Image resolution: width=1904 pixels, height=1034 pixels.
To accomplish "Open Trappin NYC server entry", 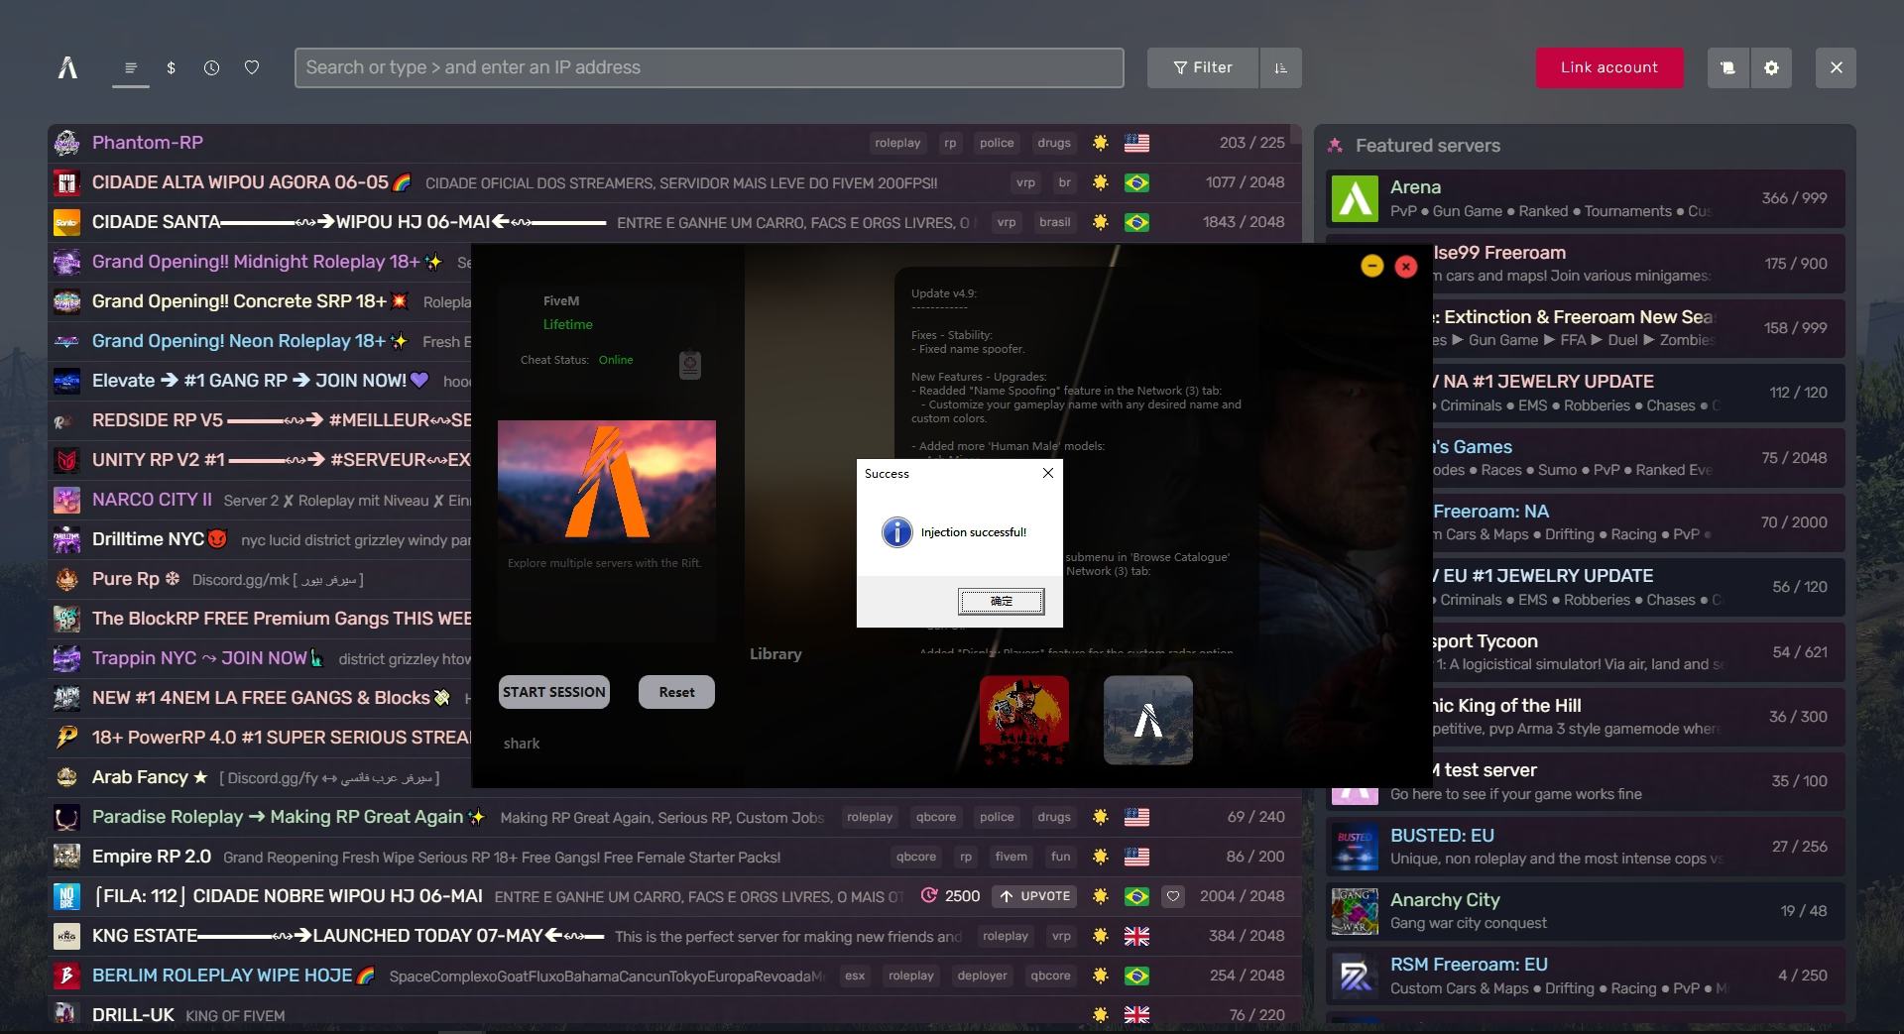I will pos(199,658).
